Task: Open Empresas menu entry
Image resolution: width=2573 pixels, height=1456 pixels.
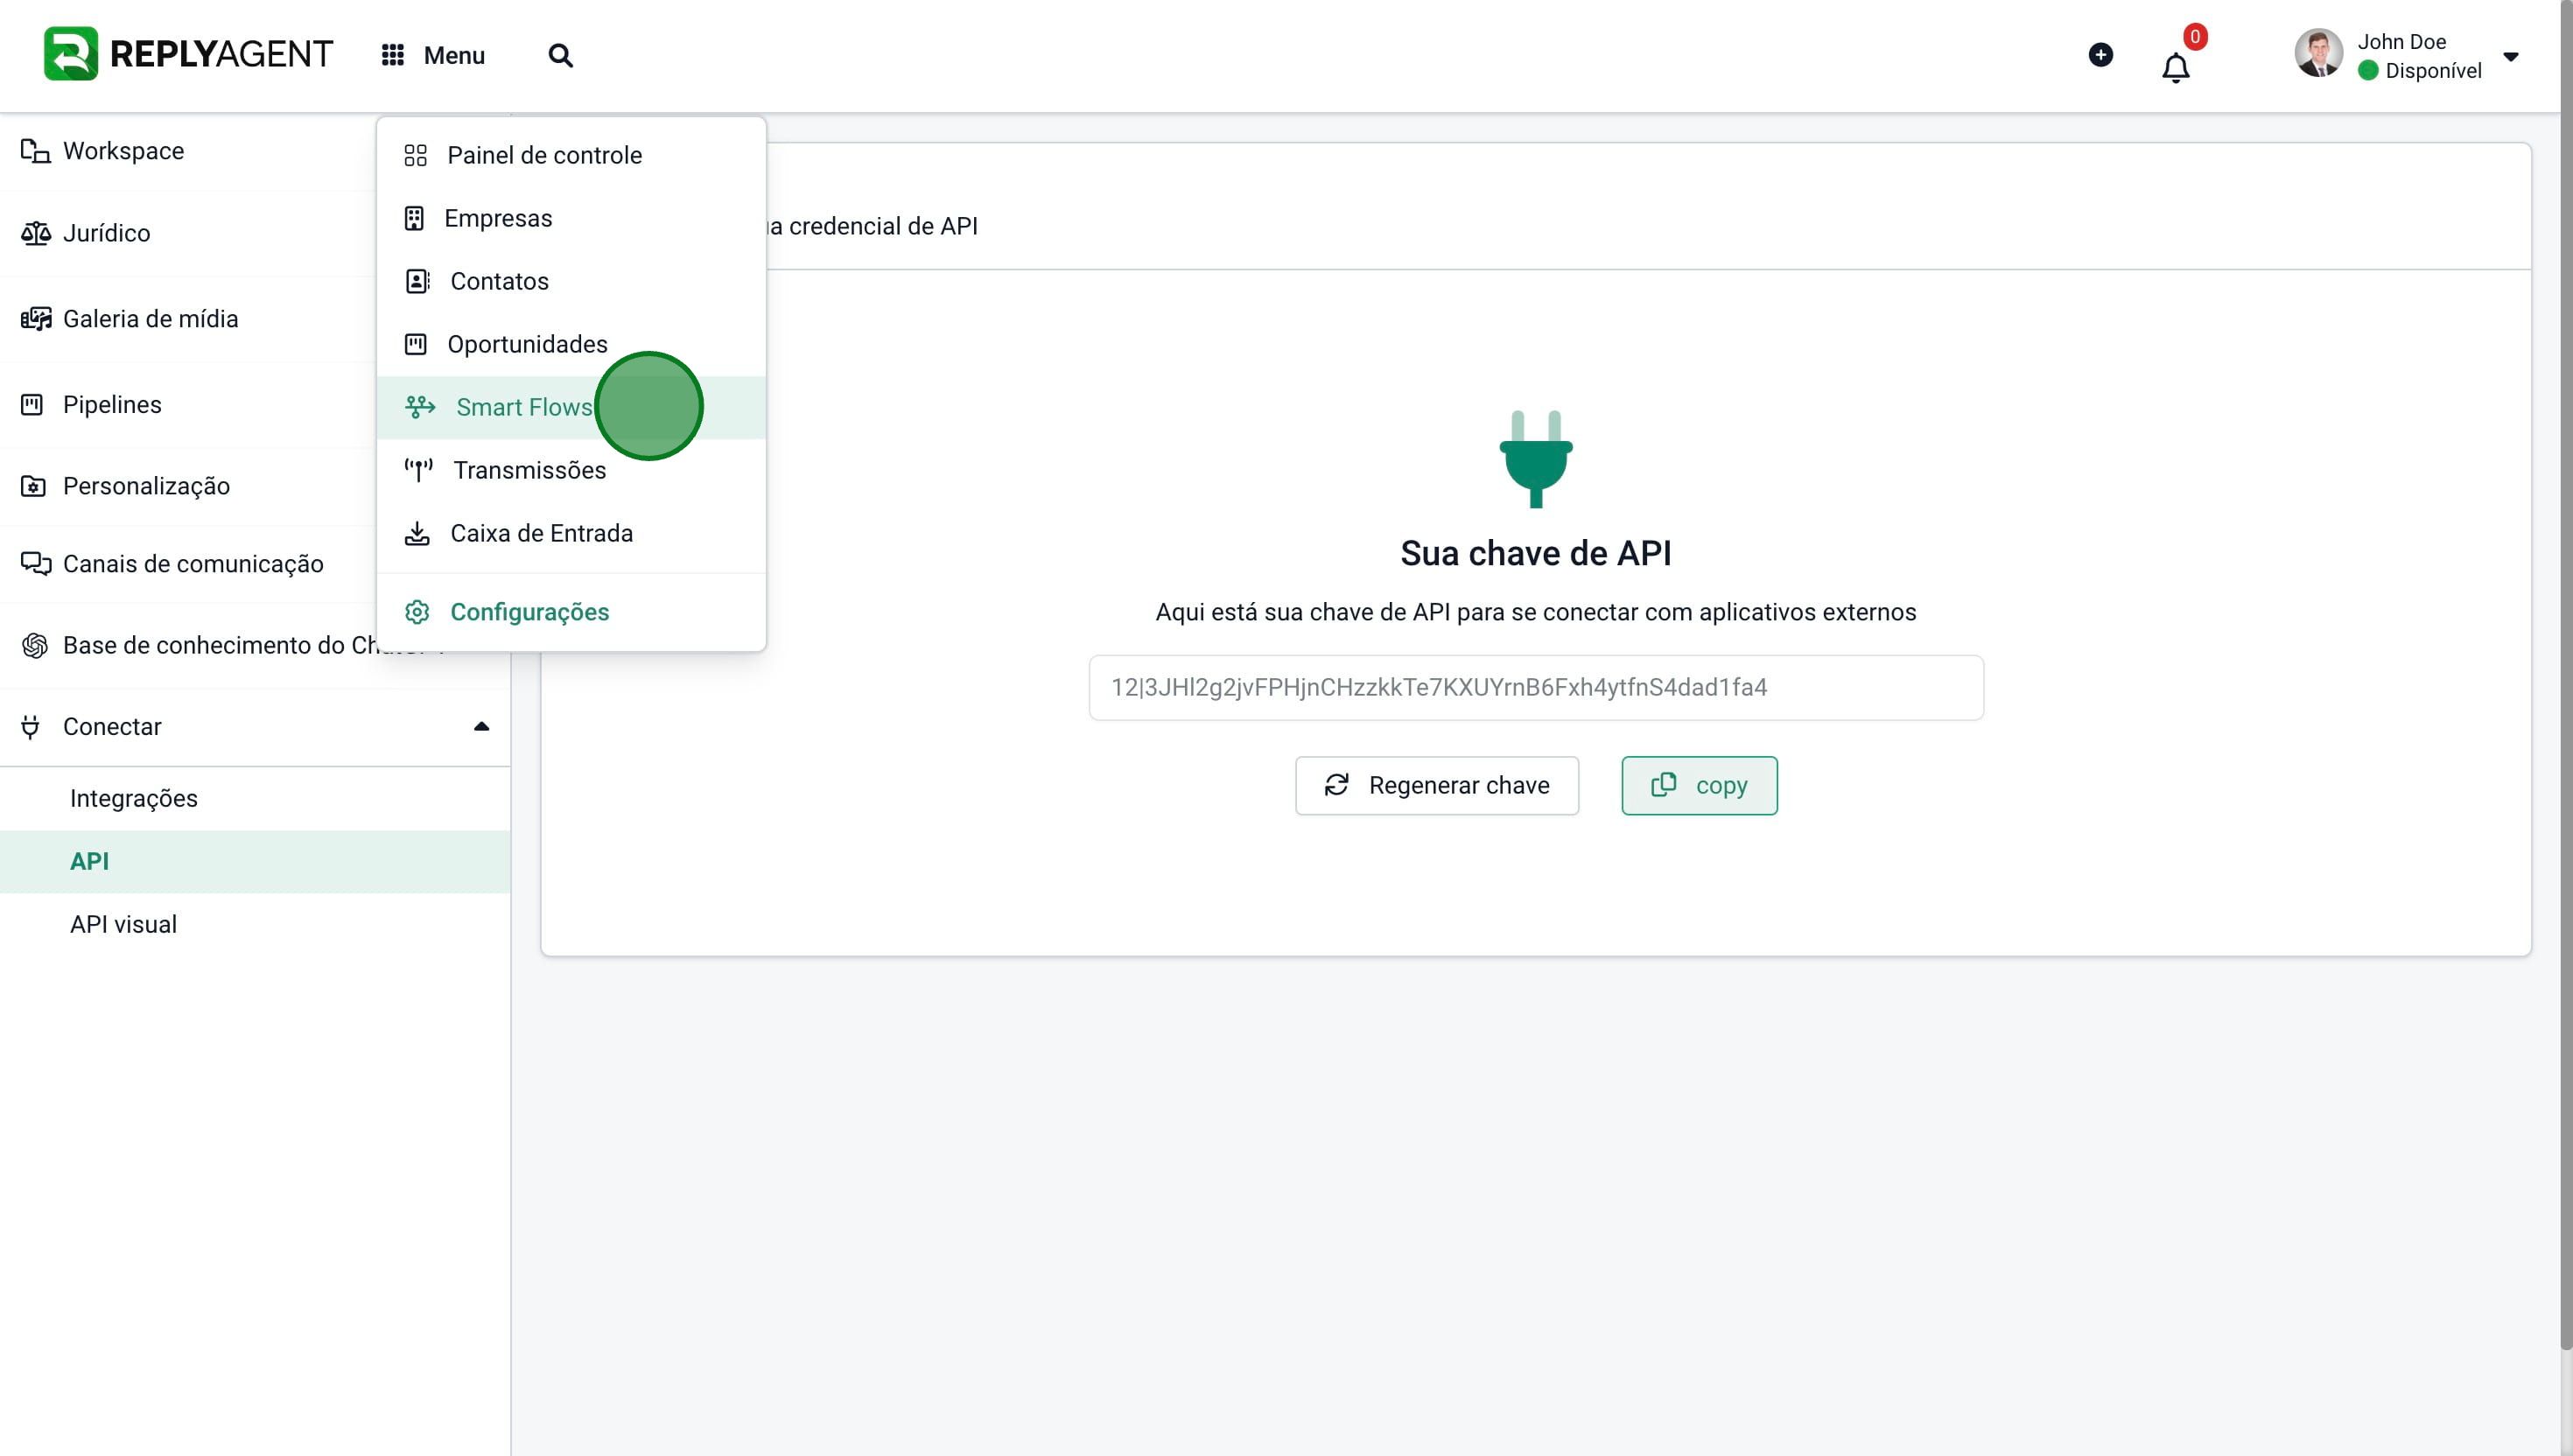Action: [571, 219]
